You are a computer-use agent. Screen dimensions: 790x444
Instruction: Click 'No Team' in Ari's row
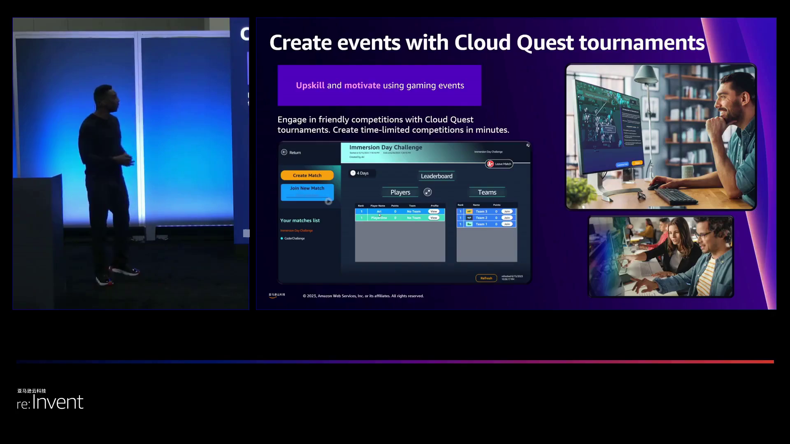[x=414, y=211]
